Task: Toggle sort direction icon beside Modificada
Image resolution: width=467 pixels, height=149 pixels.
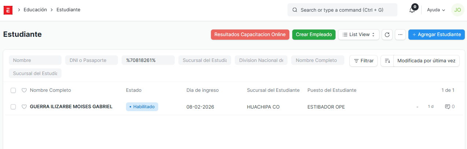Action: tap(387, 61)
